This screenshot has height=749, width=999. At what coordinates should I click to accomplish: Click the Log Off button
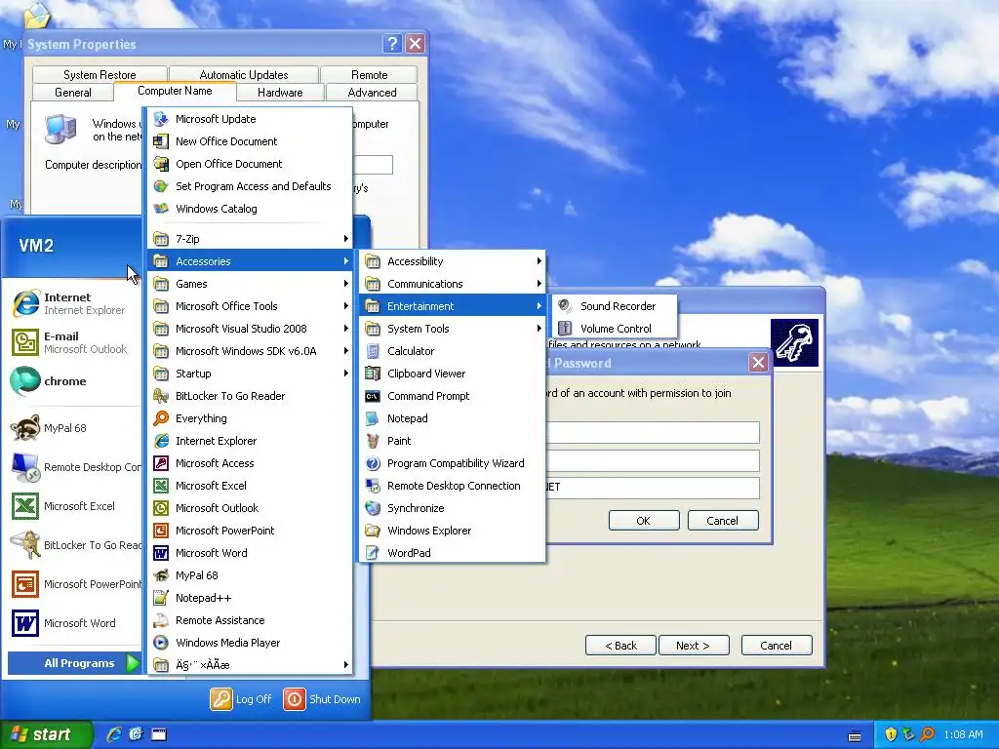tap(241, 698)
